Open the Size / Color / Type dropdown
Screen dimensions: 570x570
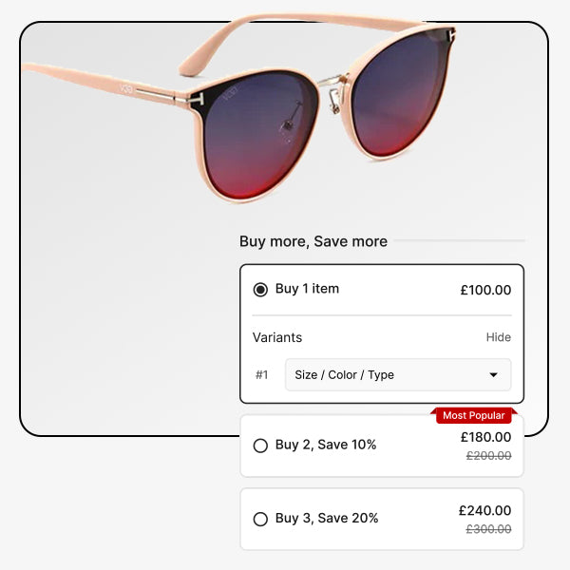tap(398, 375)
